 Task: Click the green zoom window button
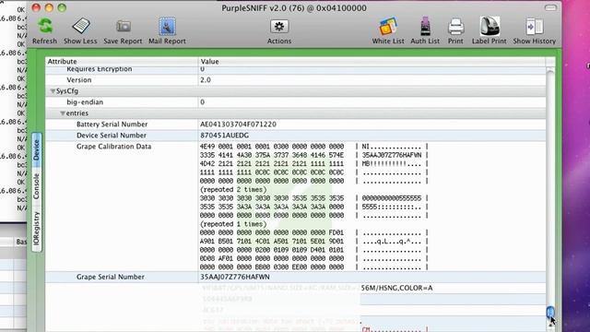click(62, 8)
